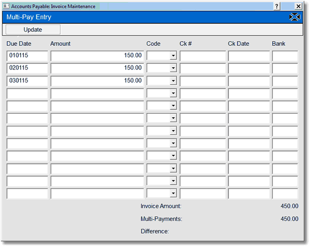
Task: Click the window icon in title bar
Action: (x=6, y=6)
